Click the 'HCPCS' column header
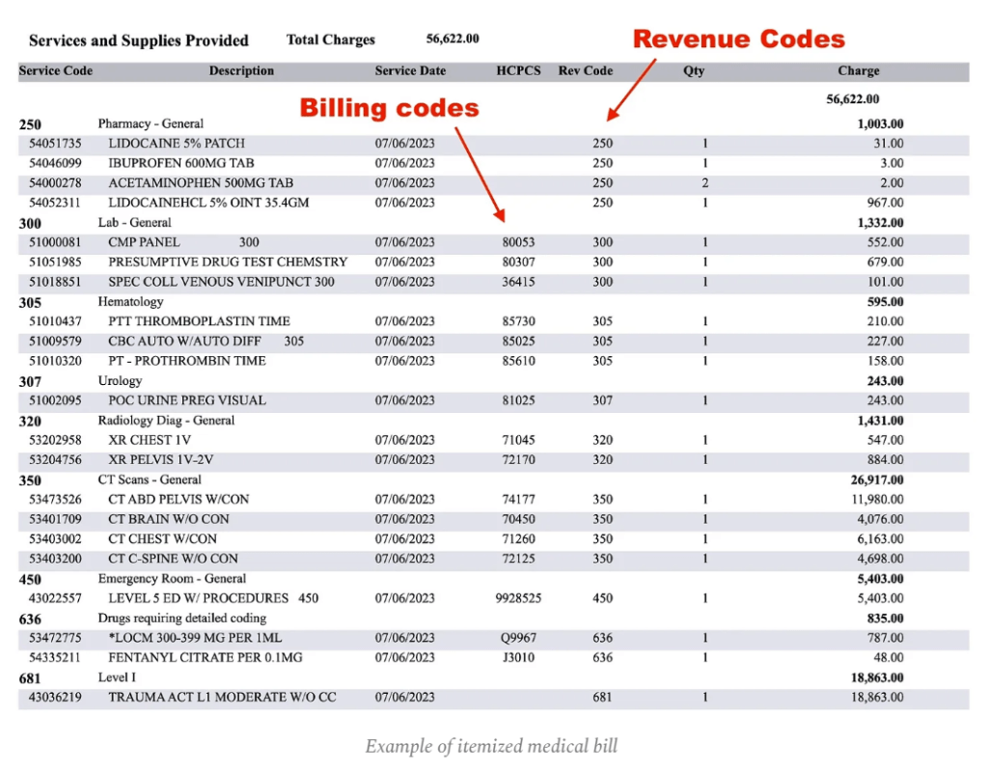This screenshot has height=770, width=988. pyautogui.click(x=518, y=70)
